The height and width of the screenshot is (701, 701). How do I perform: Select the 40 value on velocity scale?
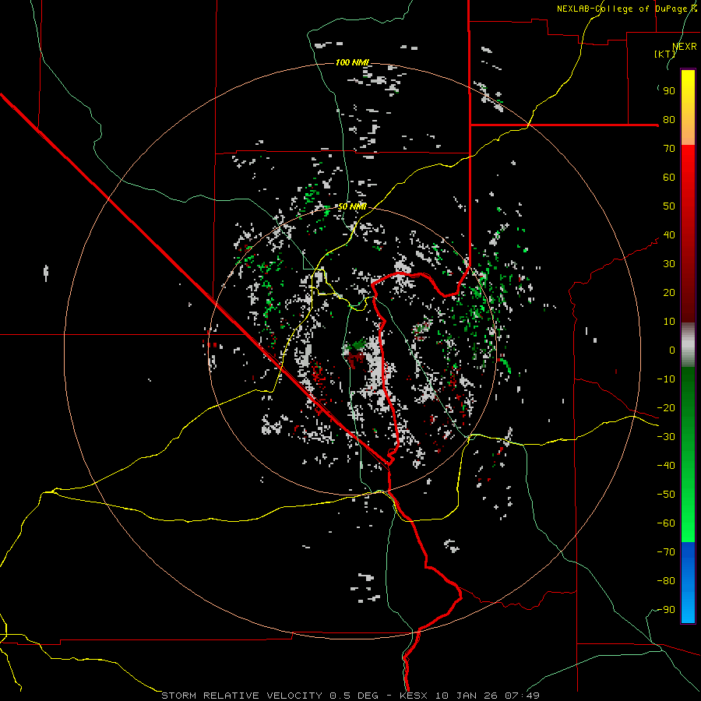pos(669,234)
